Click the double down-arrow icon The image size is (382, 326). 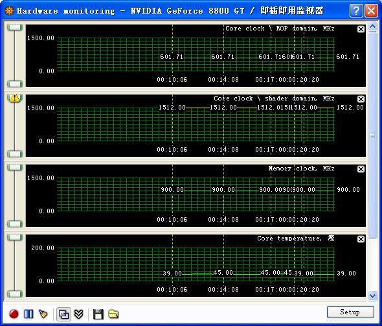79,314
